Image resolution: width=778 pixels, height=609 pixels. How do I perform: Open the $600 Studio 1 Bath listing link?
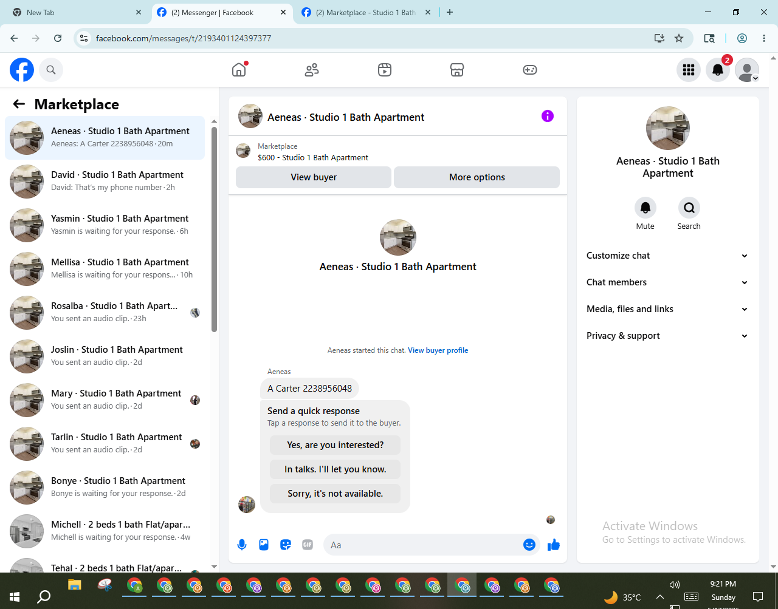[313, 157]
